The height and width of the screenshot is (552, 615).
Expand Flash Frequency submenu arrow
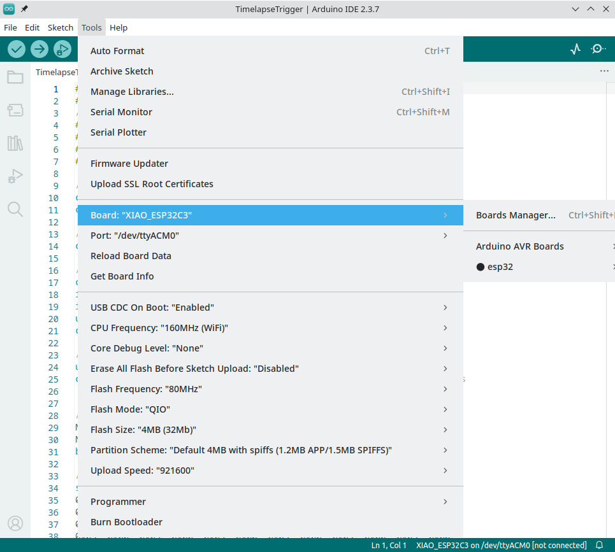click(x=445, y=389)
